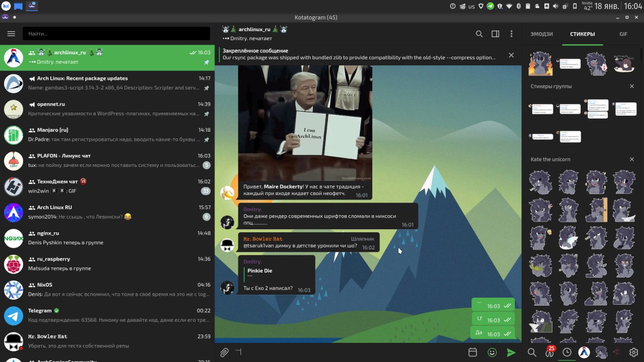Open Arch Linux: Recent package updates channel

click(107, 83)
